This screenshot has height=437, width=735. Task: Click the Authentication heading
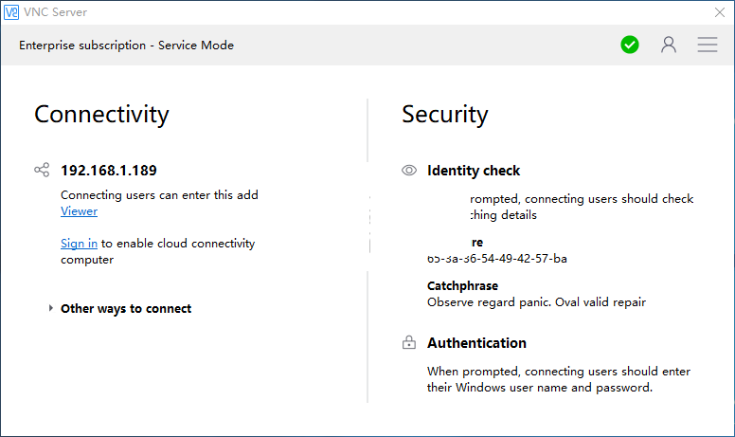coord(476,343)
